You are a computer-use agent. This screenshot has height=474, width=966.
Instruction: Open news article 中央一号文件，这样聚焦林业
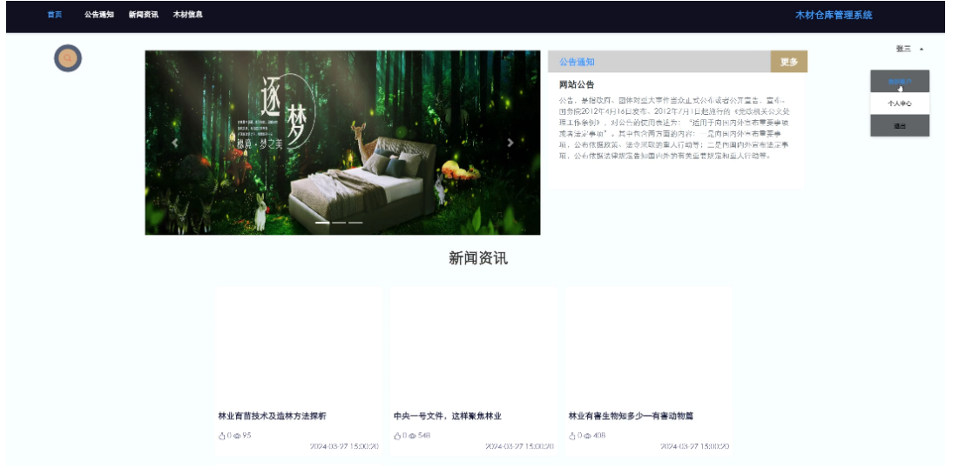(447, 417)
